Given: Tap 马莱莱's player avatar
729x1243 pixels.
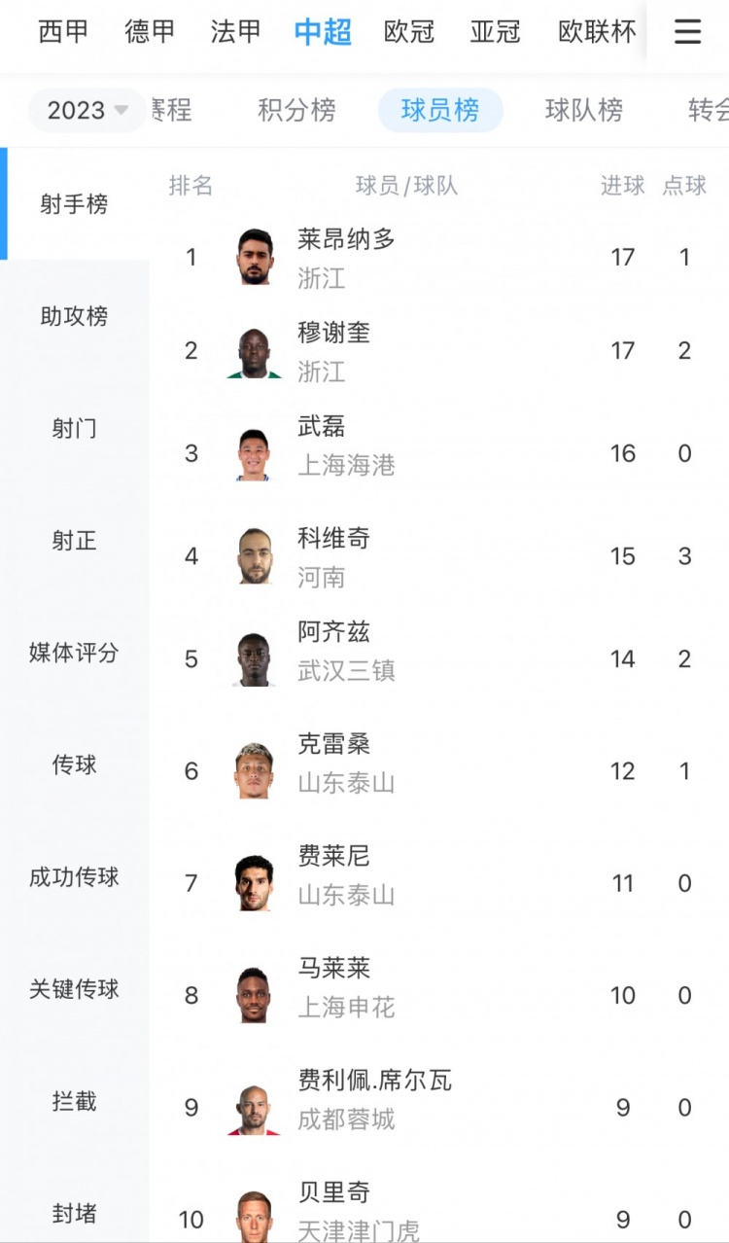Looking at the screenshot, I should tap(255, 995).
